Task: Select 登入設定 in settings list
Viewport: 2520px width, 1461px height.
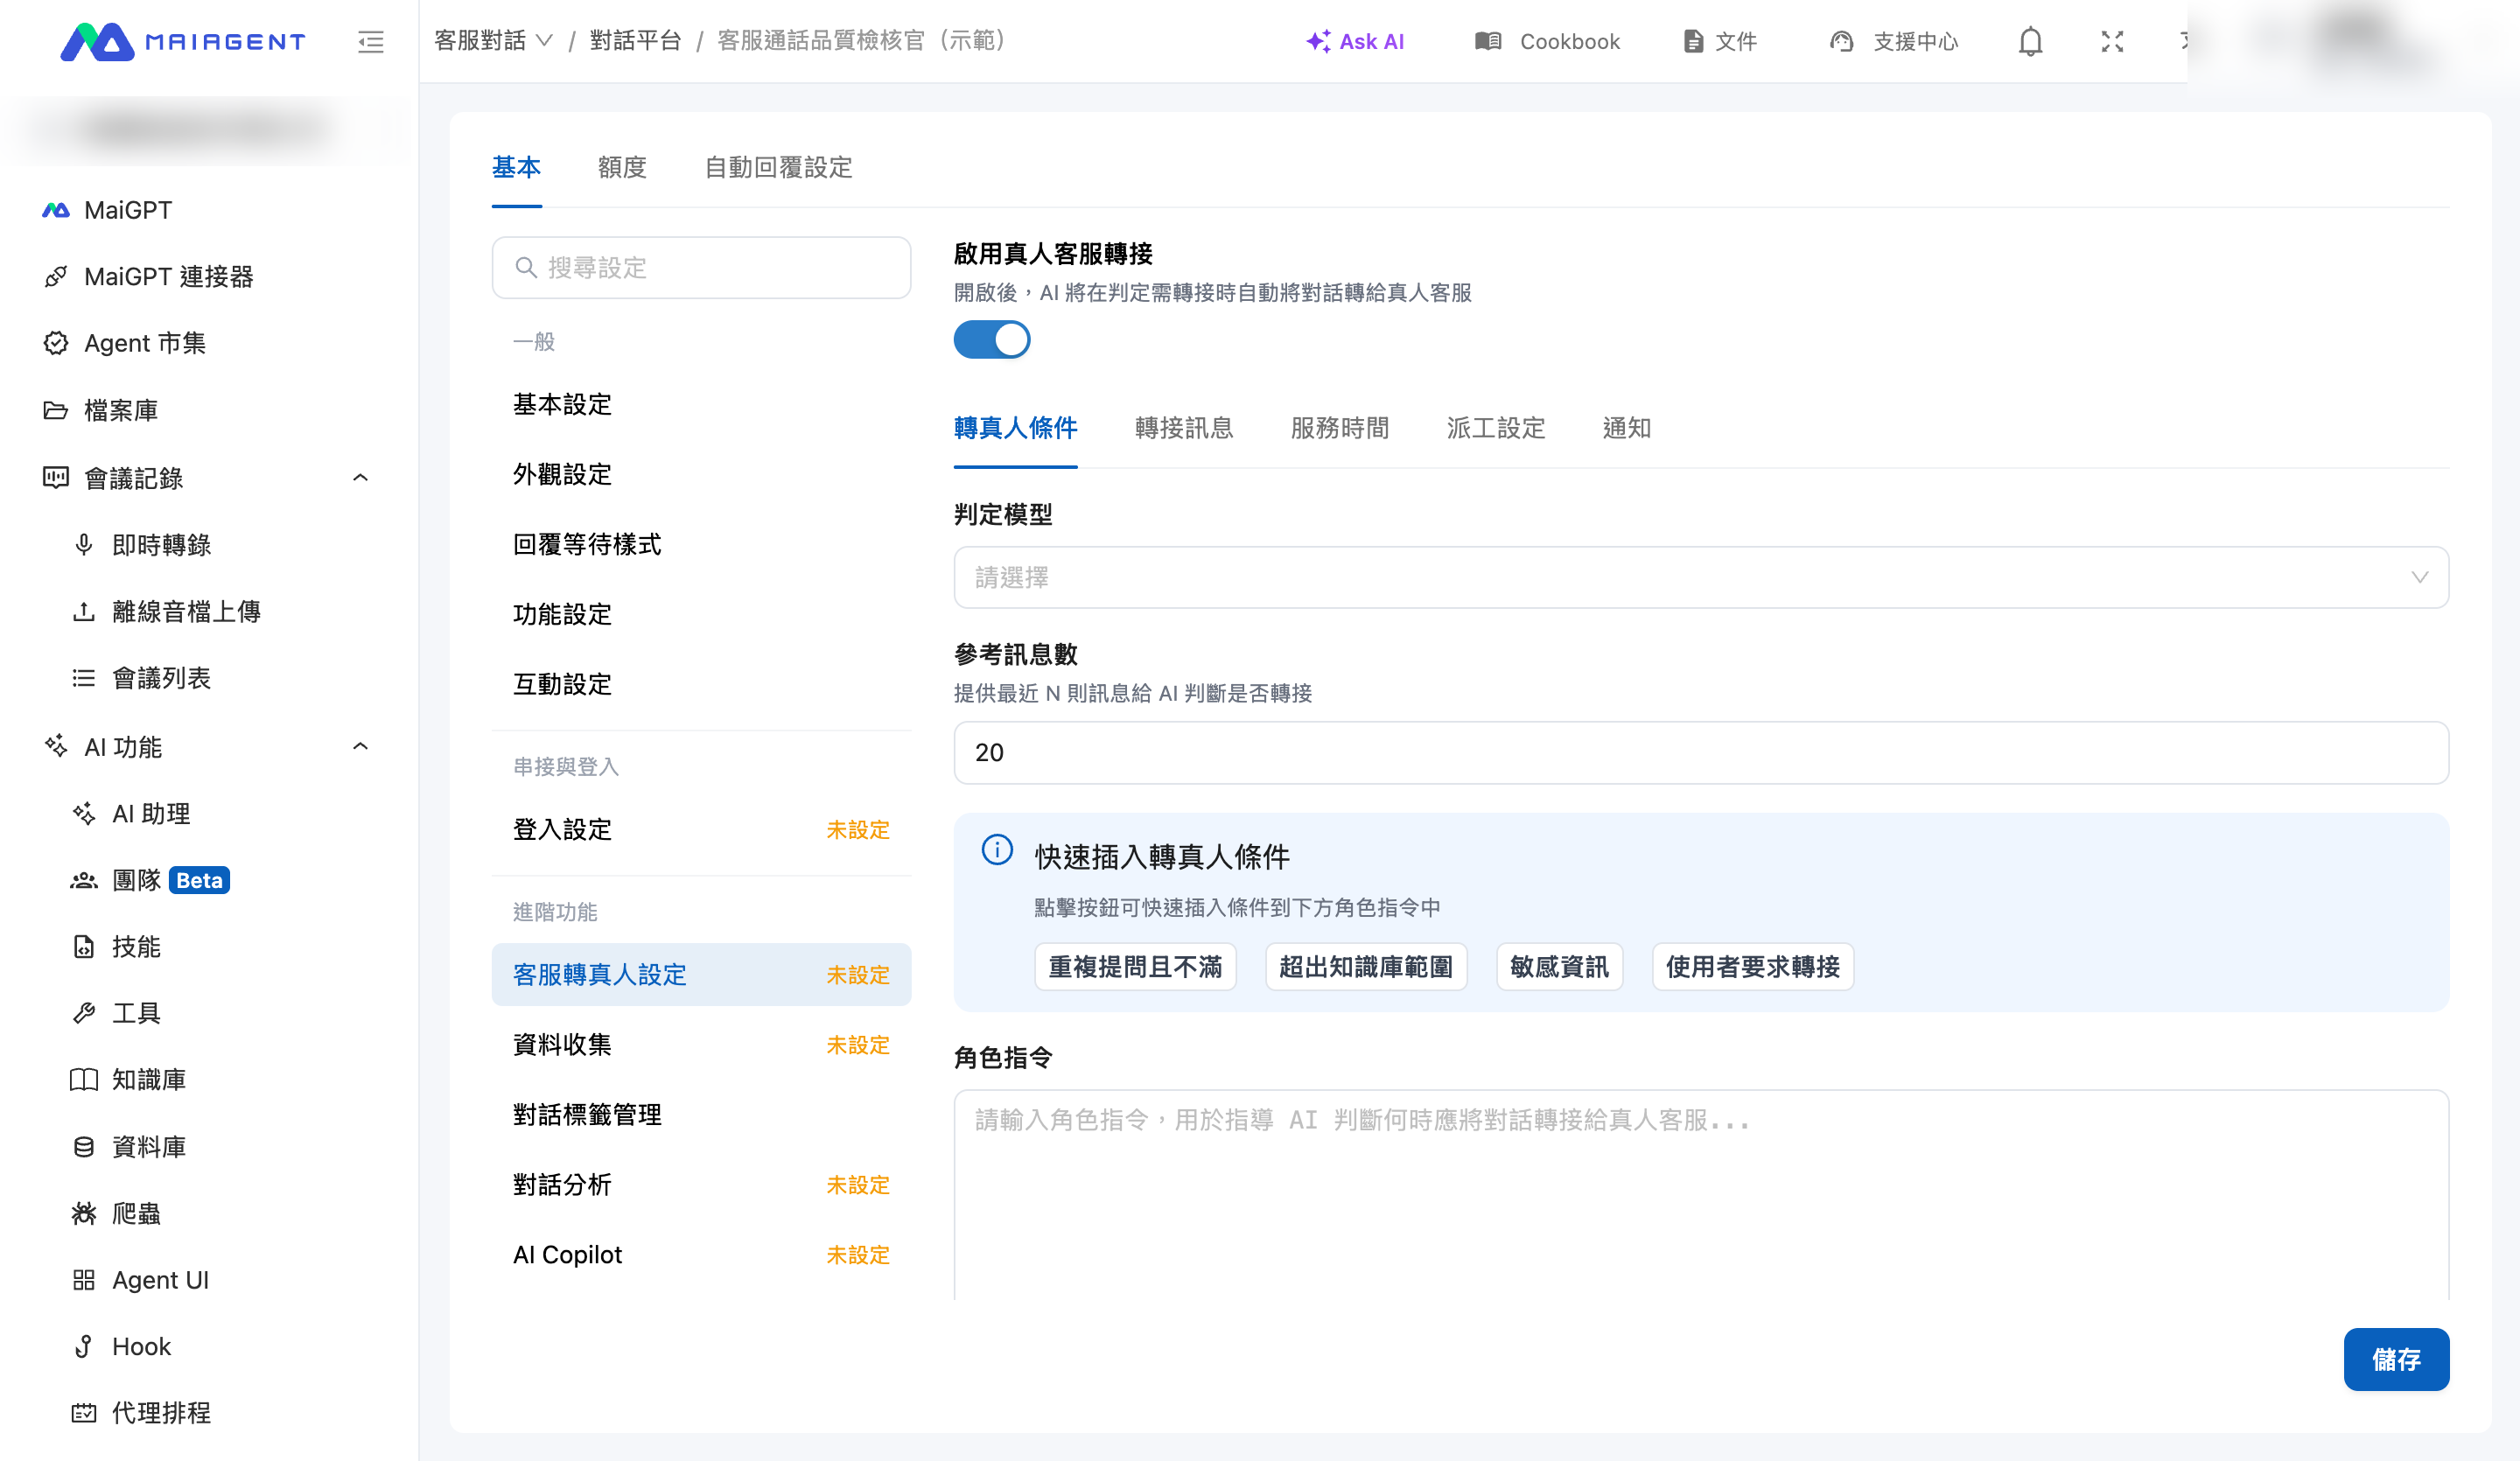Action: [x=701, y=829]
